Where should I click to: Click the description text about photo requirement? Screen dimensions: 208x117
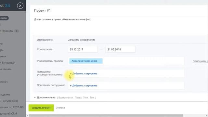63,19
